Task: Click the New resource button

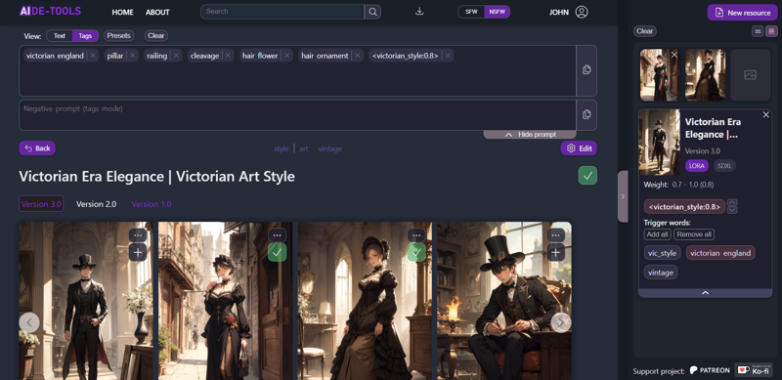Action: (x=742, y=13)
